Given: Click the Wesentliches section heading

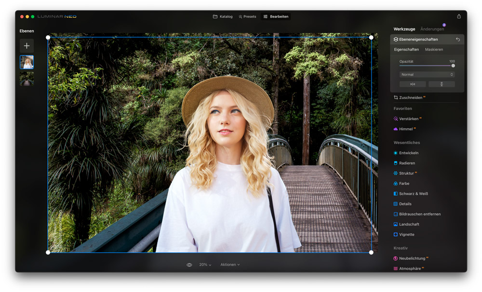Looking at the screenshot, I should (407, 142).
